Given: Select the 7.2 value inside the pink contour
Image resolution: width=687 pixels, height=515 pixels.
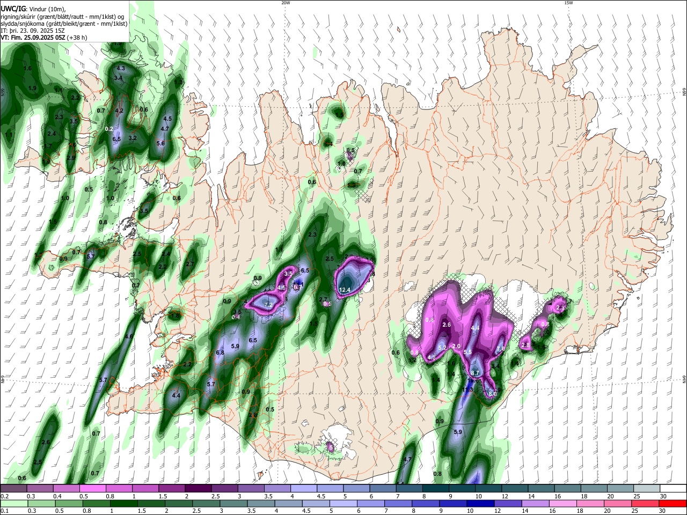Looking at the screenshot, I should pos(269,305).
